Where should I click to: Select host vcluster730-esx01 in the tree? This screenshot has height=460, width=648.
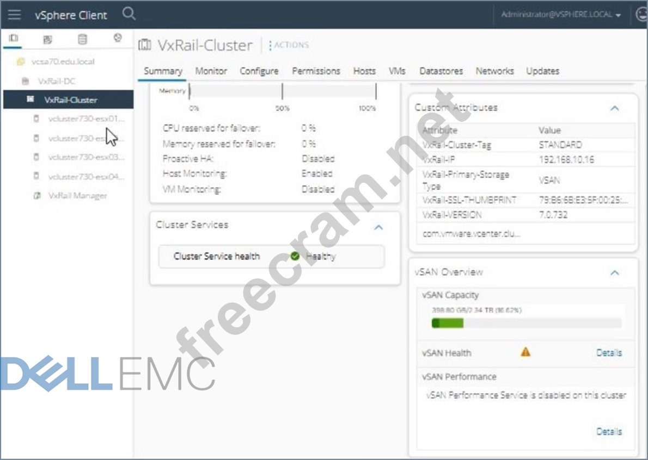[x=85, y=119]
